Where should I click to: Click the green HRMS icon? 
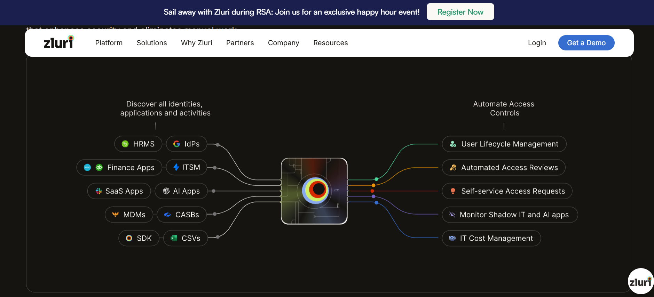pyautogui.click(x=125, y=144)
